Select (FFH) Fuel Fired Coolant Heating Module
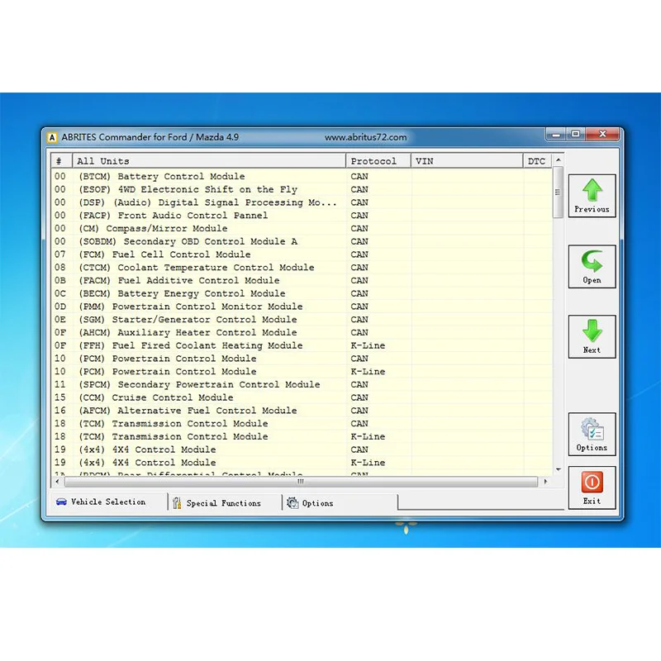Screen dimensions: 661x661 302,345
